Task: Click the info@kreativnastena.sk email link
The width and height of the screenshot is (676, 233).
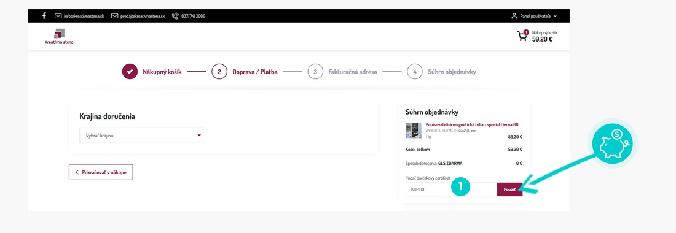Action: tap(84, 16)
